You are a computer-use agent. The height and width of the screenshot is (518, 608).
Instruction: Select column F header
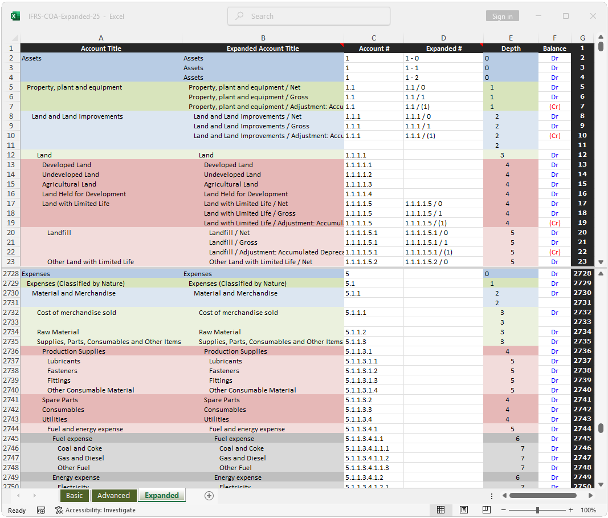pos(554,38)
